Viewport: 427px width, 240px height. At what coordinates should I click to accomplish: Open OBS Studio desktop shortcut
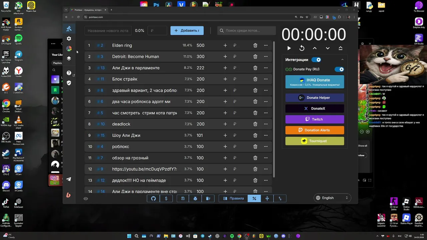[x=6, y=137]
